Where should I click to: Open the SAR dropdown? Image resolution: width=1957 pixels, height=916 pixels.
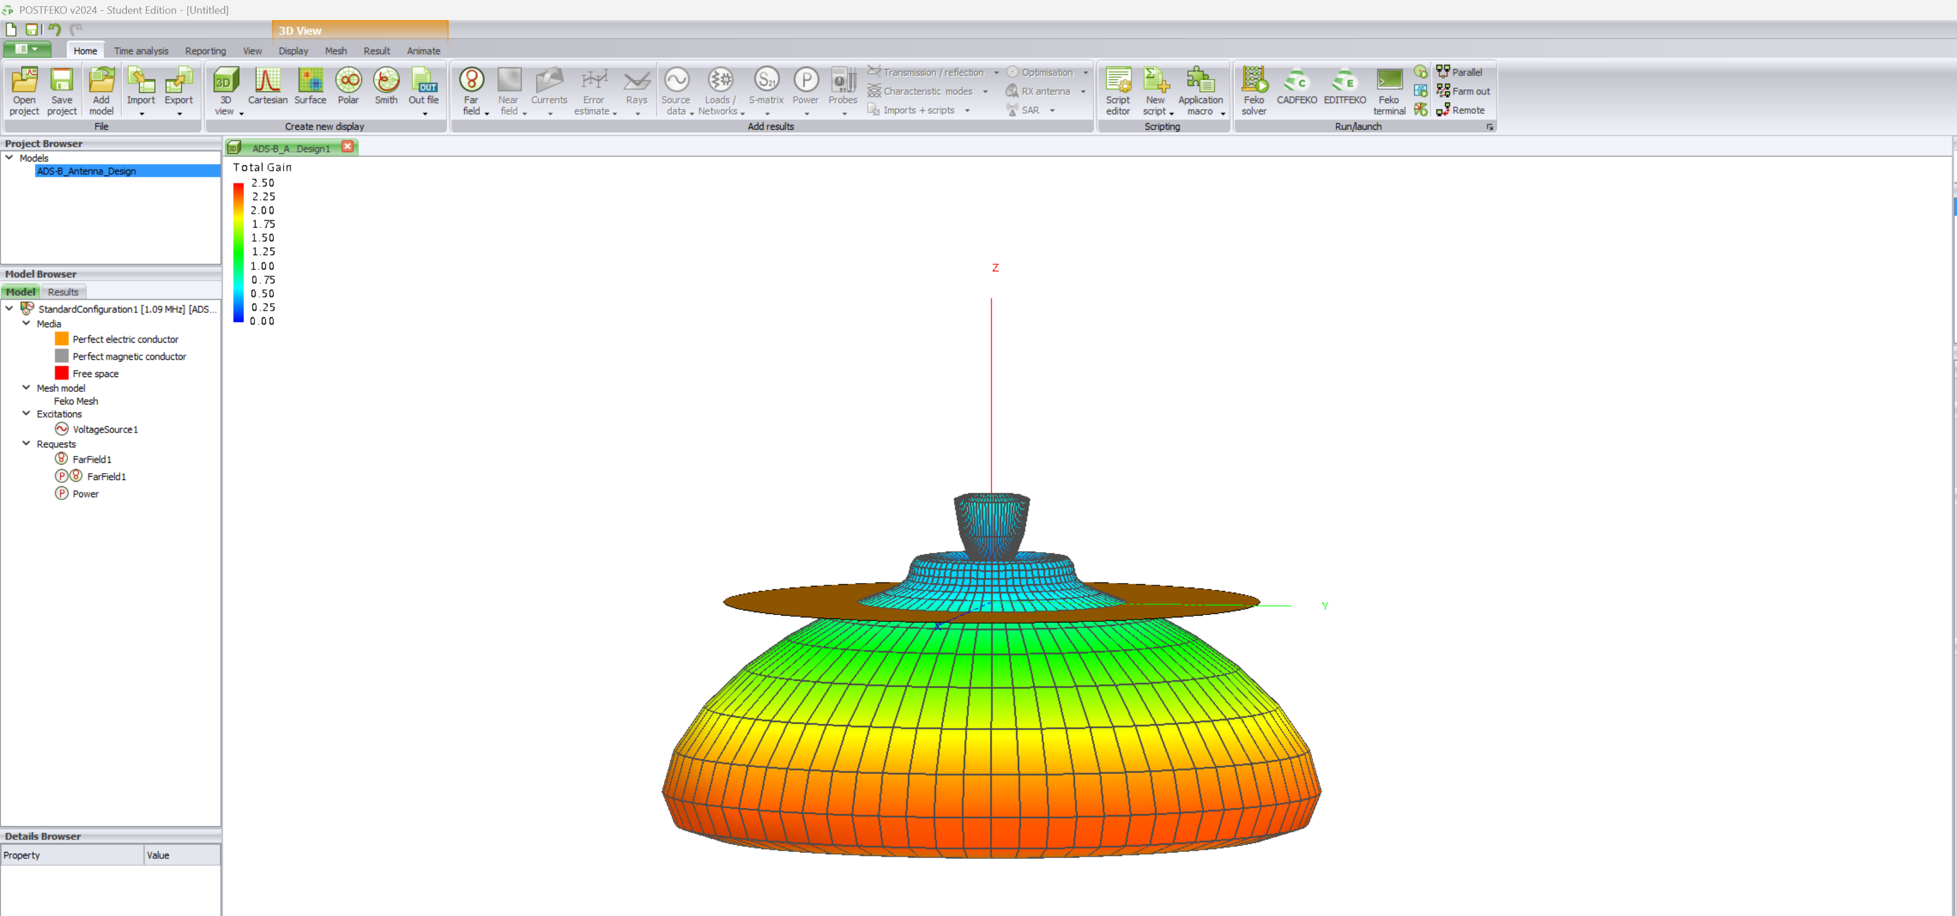(1052, 111)
